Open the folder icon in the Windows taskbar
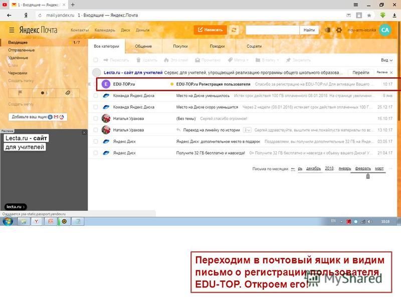Screen dimensions: 401x301 [x=23, y=221]
